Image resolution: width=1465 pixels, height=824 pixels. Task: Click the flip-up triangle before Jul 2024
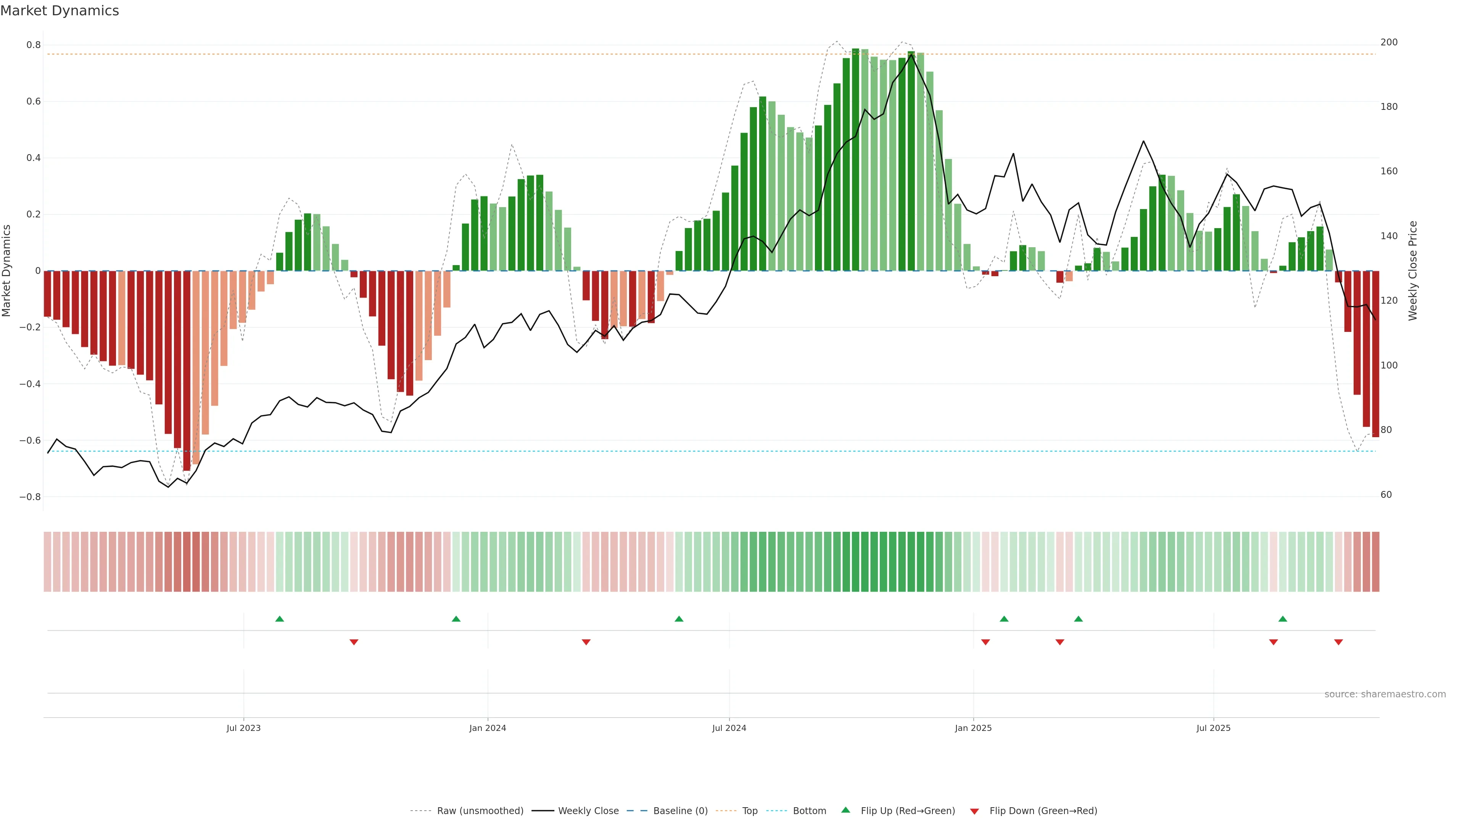[x=679, y=619]
